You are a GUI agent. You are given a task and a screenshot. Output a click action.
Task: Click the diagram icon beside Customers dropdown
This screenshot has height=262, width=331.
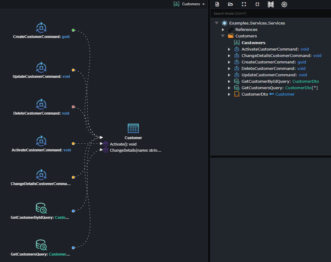pos(177,4)
